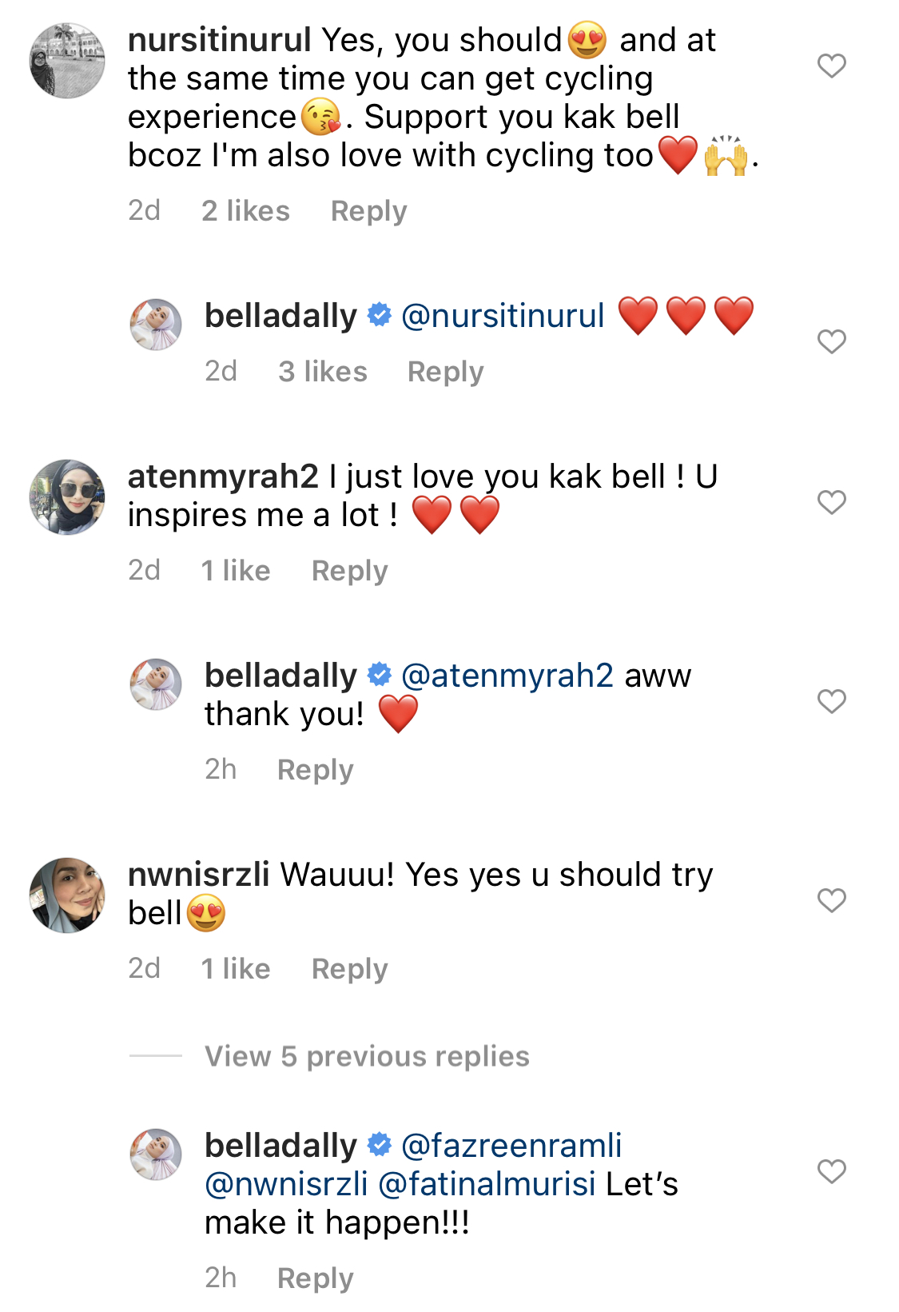The image size is (899, 1312).
Task: Heart nwnisrzli's 'Wauuu' comment
Action: click(x=831, y=900)
